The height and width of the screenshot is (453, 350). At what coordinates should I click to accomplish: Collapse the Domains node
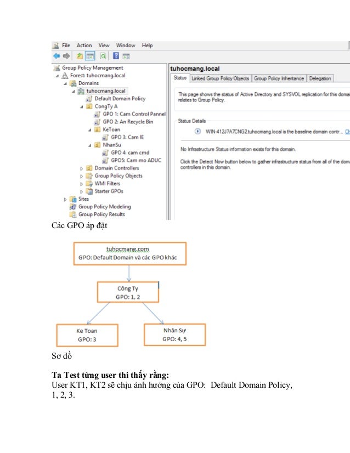coord(65,83)
